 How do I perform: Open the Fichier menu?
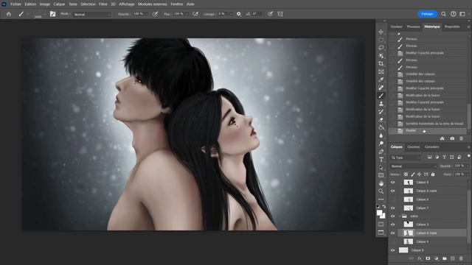click(15, 4)
